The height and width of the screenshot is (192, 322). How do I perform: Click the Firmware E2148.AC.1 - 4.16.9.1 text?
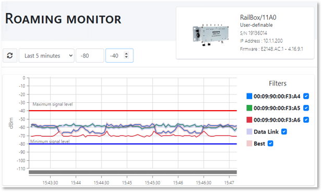(271, 49)
